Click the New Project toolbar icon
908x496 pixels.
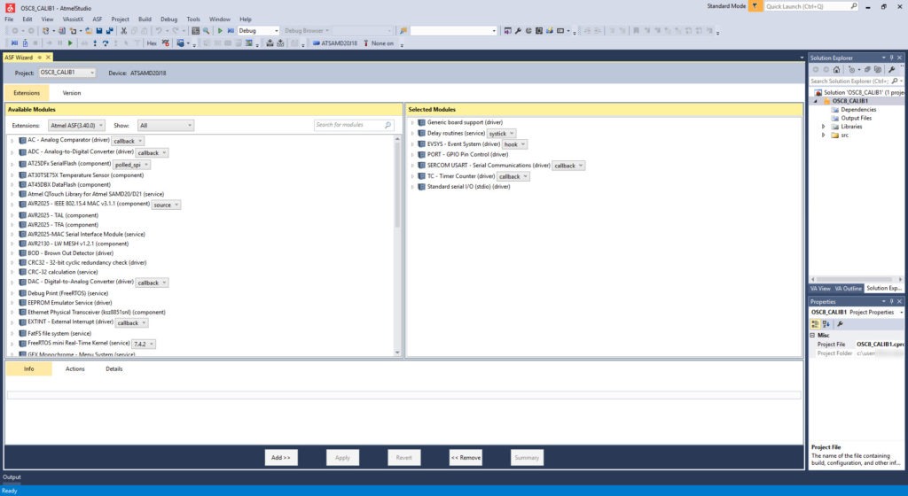tap(46, 31)
